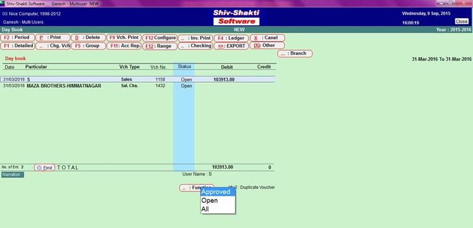
Task: Open the P Print button
Action: point(52,38)
